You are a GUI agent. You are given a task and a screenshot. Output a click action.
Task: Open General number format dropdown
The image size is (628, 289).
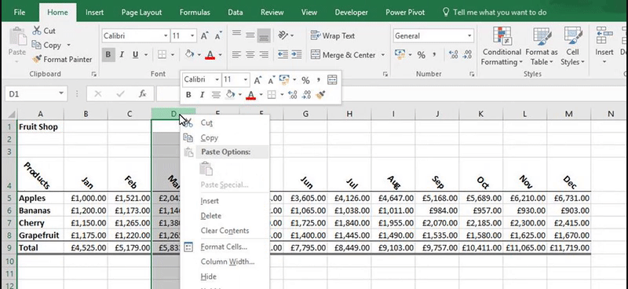point(469,35)
